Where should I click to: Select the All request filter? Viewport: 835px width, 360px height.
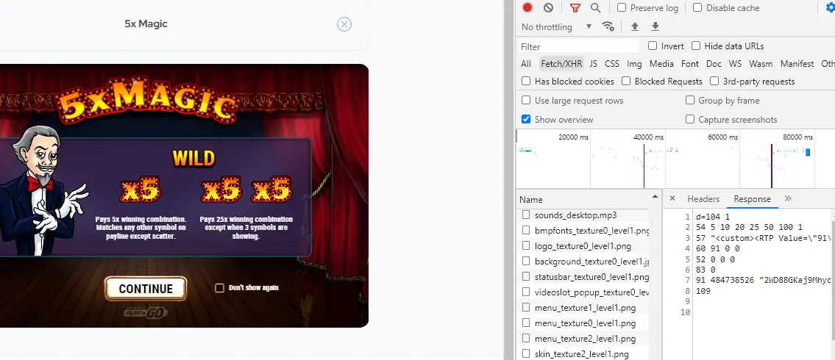click(525, 64)
